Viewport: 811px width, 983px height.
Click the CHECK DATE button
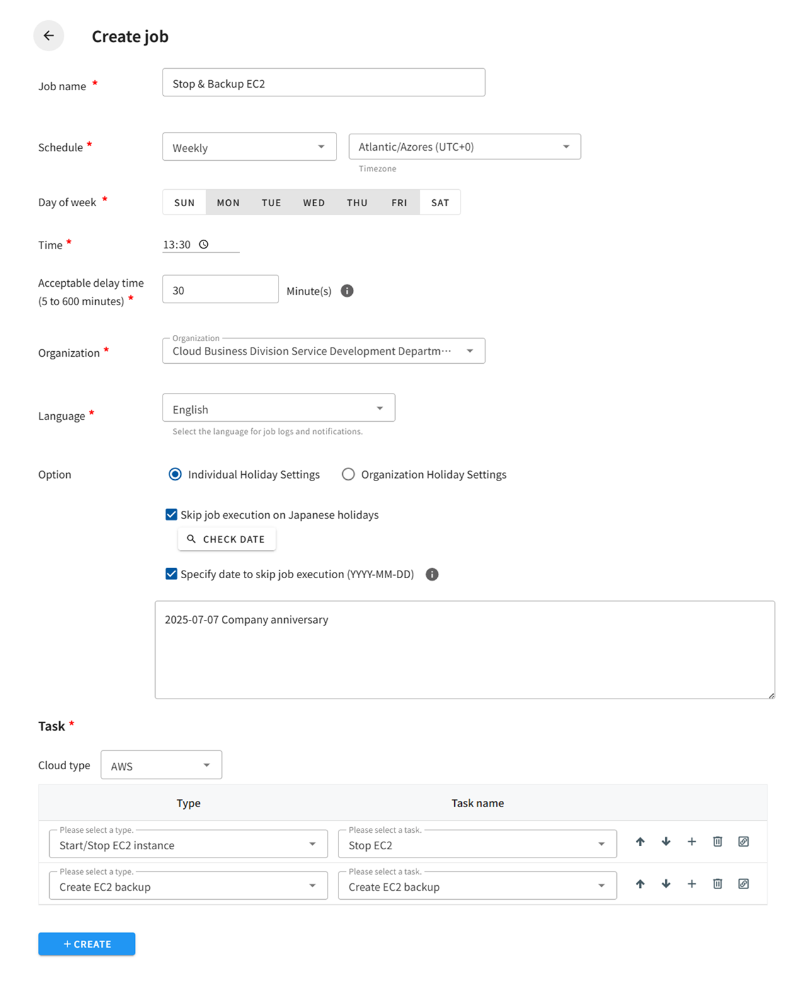pos(227,539)
